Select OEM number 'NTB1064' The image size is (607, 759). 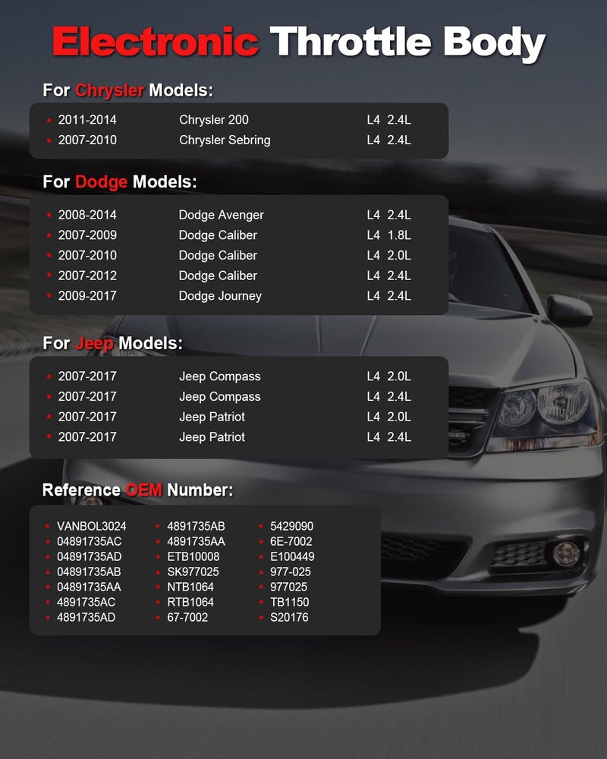coord(190,587)
